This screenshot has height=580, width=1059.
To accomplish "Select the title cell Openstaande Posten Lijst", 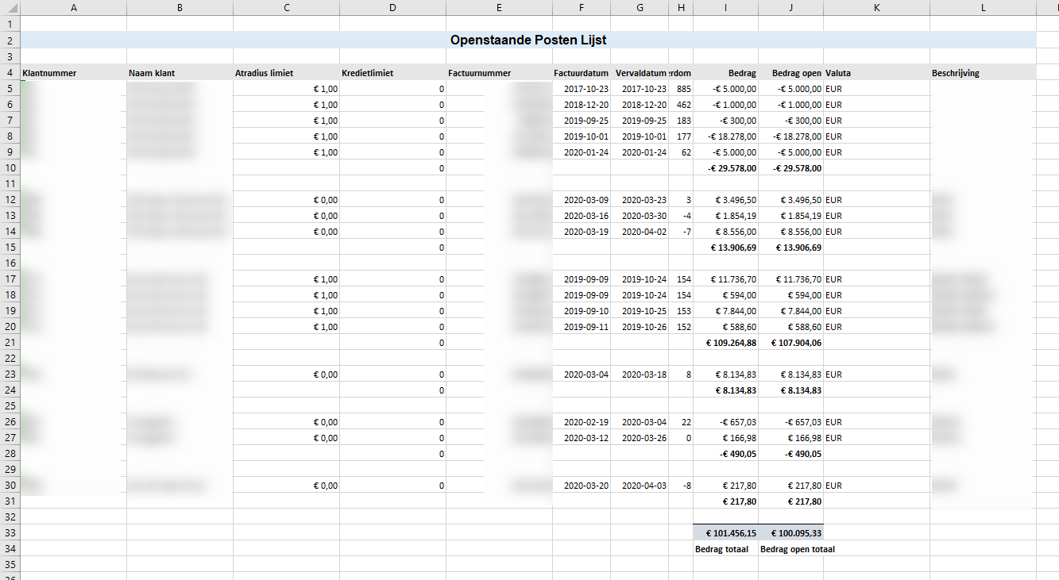I will coord(528,40).
